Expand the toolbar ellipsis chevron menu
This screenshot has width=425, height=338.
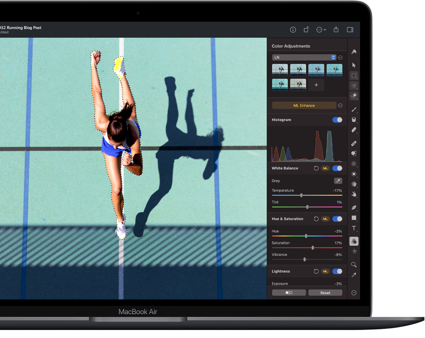[x=321, y=30]
